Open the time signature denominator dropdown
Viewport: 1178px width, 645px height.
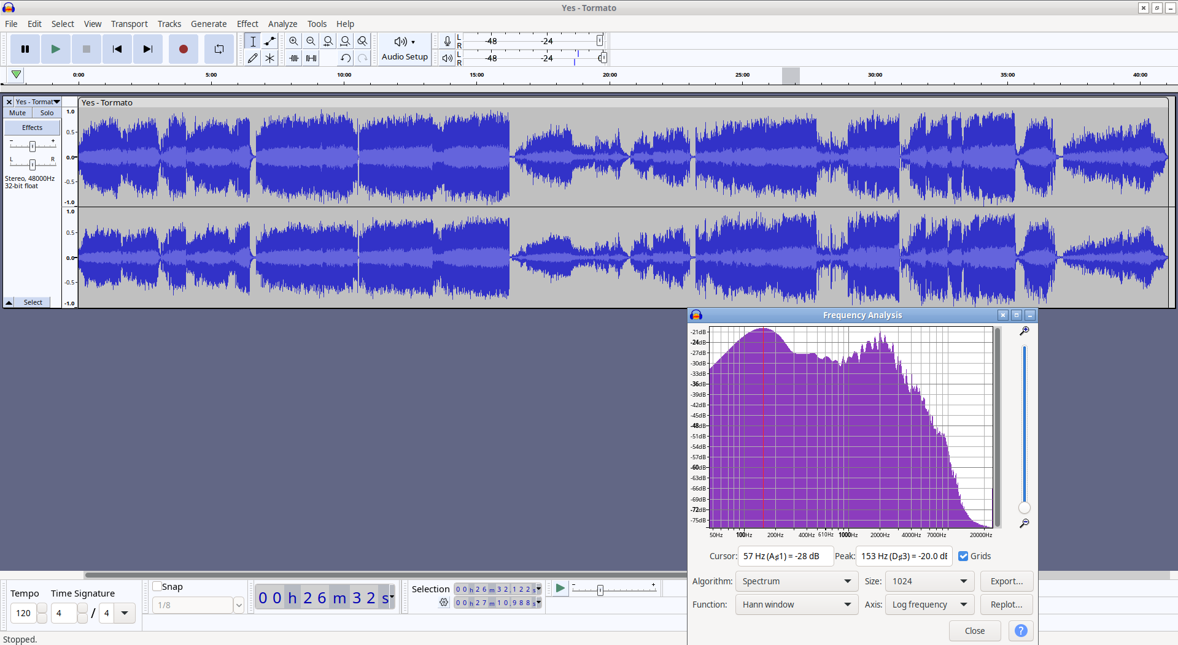tap(125, 613)
